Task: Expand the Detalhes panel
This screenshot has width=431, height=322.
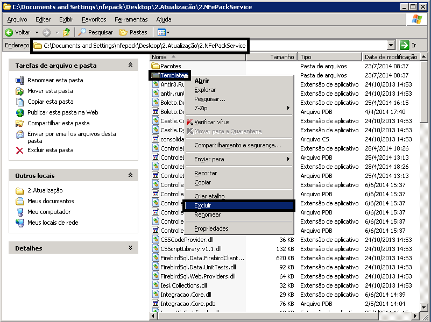Action: point(130,248)
